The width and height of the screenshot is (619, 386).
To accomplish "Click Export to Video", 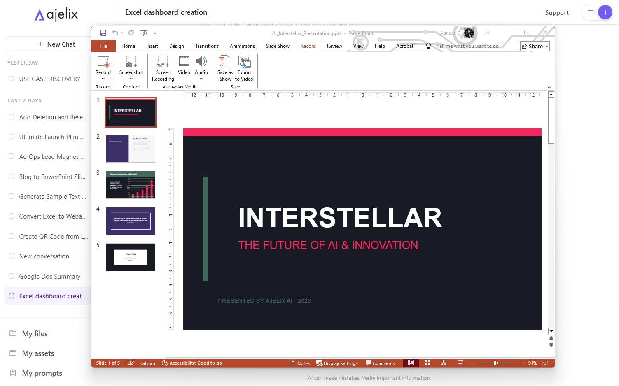I will [244, 68].
